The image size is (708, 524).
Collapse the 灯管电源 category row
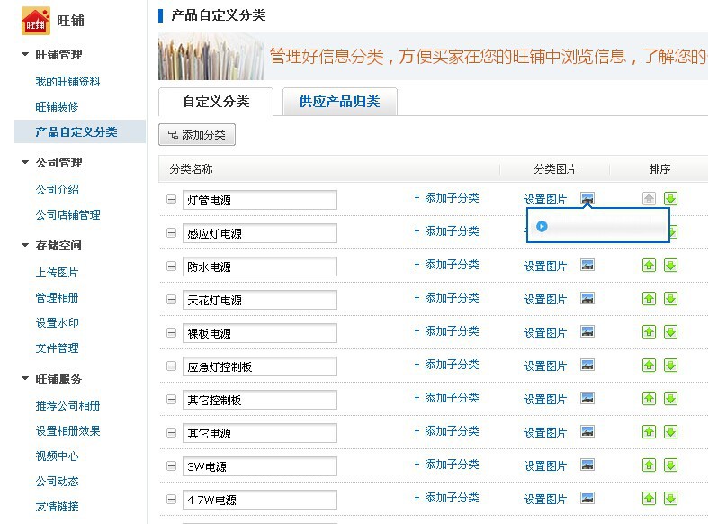tap(171, 200)
